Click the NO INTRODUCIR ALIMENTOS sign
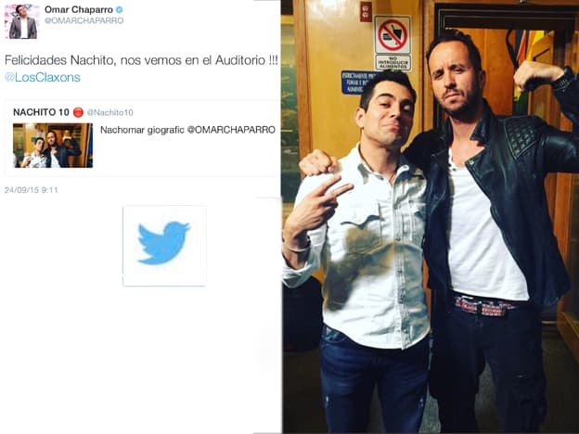The width and height of the screenshot is (579, 434). [x=393, y=62]
